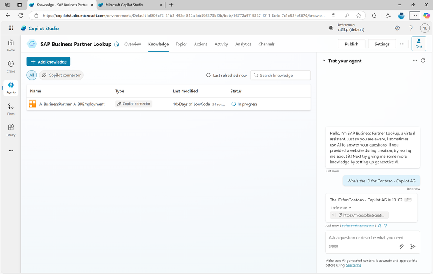Image resolution: width=433 pixels, height=274 pixels.
Task: Click the In progress status text
Action: pyautogui.click(x=247, y=104)
